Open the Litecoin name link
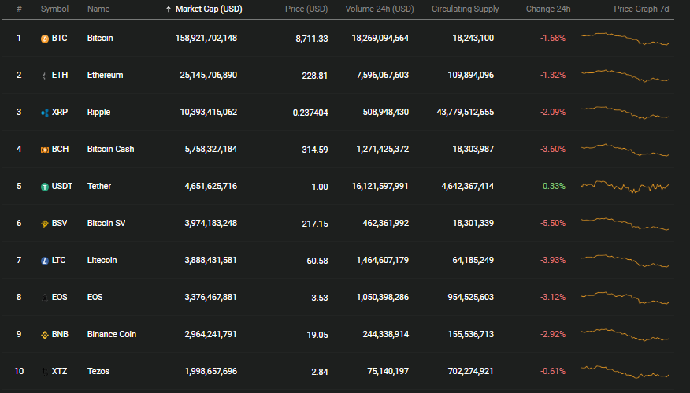This screenshot has width=690, height=393. [102, 260]
